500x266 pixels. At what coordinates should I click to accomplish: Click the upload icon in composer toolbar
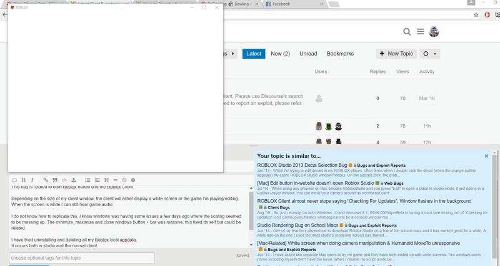point(74,180)
